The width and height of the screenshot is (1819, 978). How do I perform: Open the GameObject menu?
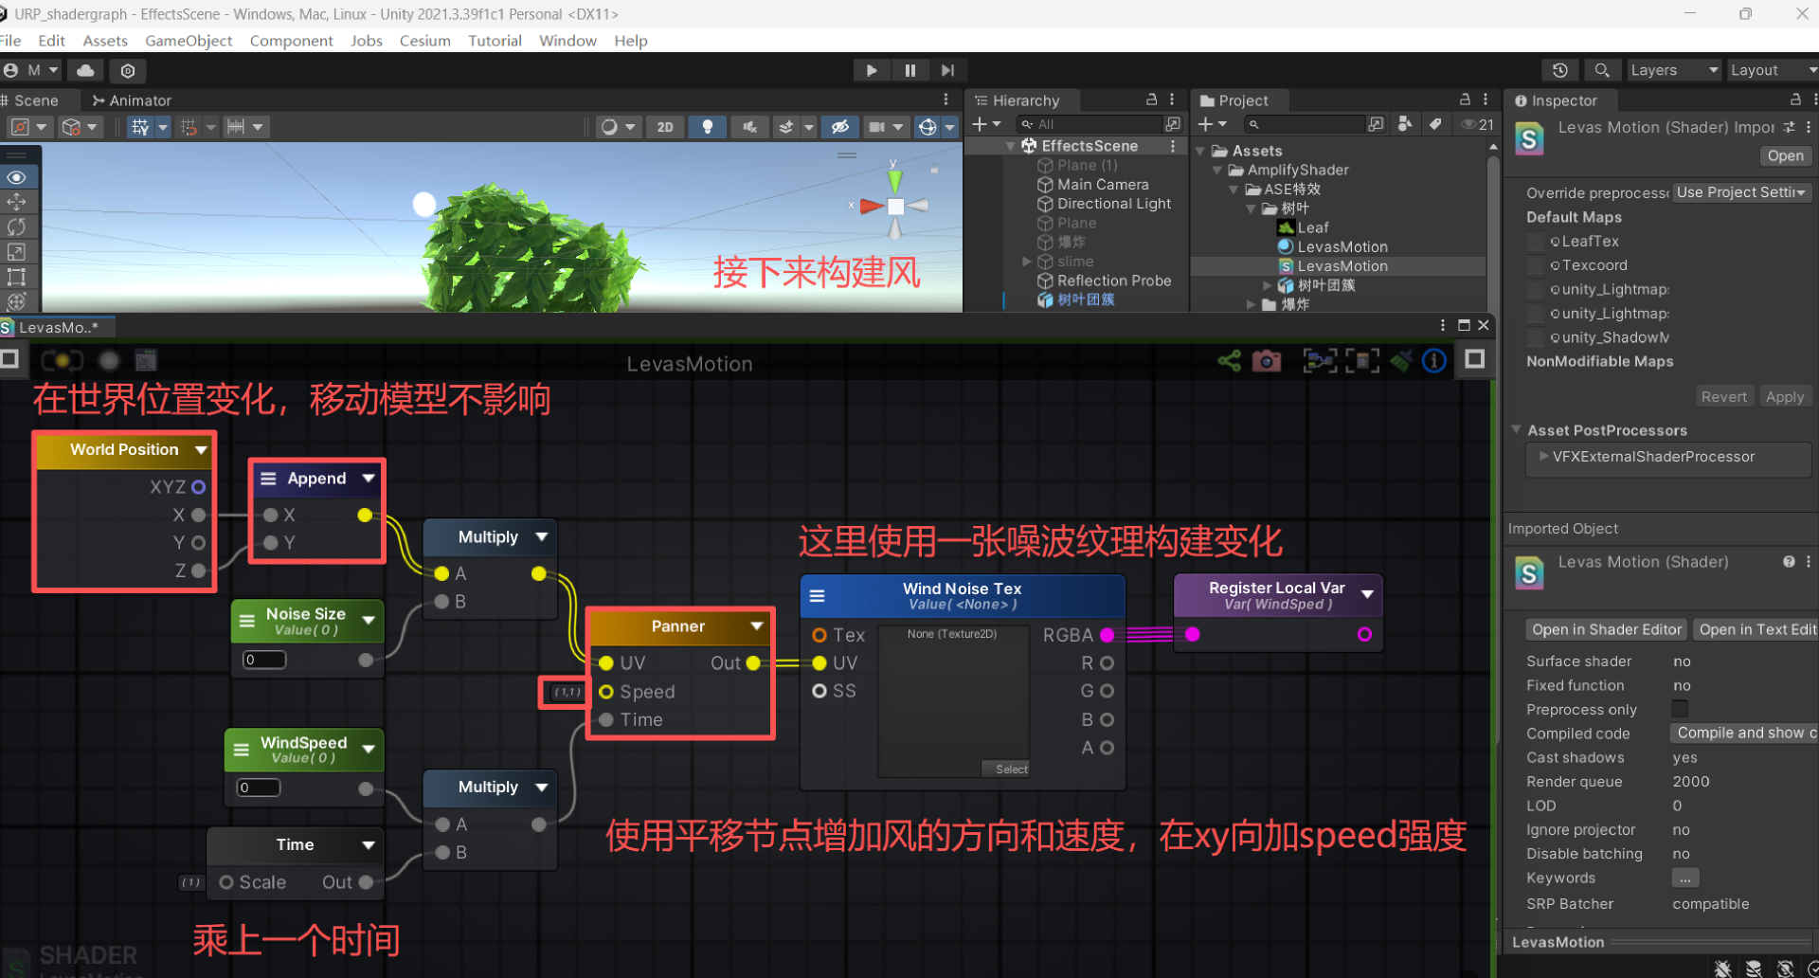(x=189, y=41)
